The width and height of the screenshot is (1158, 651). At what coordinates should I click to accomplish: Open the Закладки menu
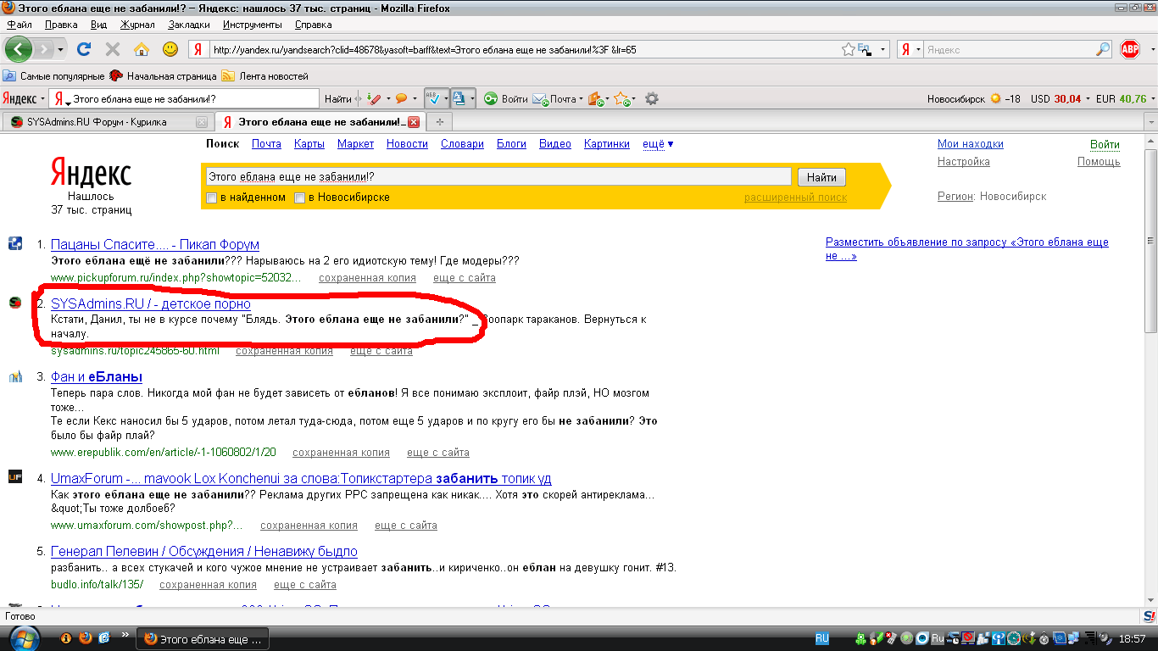[189, 25]
